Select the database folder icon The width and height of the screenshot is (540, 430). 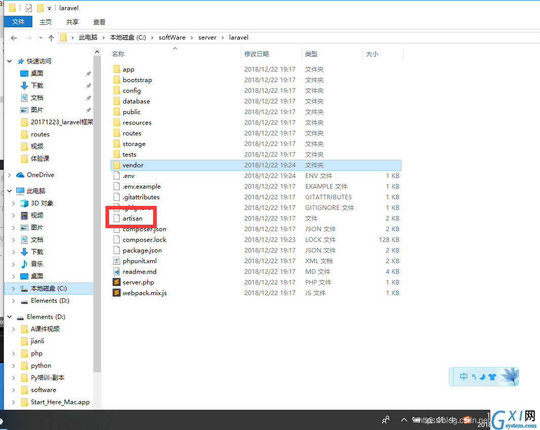click(117, 101)
